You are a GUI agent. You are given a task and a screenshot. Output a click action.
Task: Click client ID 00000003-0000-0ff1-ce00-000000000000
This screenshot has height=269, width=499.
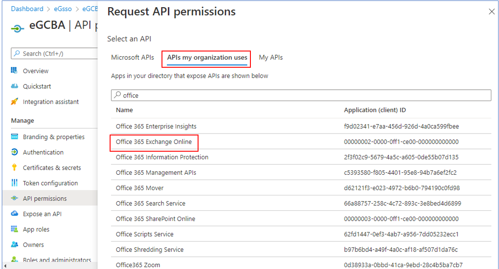pyautogui.click(x=401, y=219)
